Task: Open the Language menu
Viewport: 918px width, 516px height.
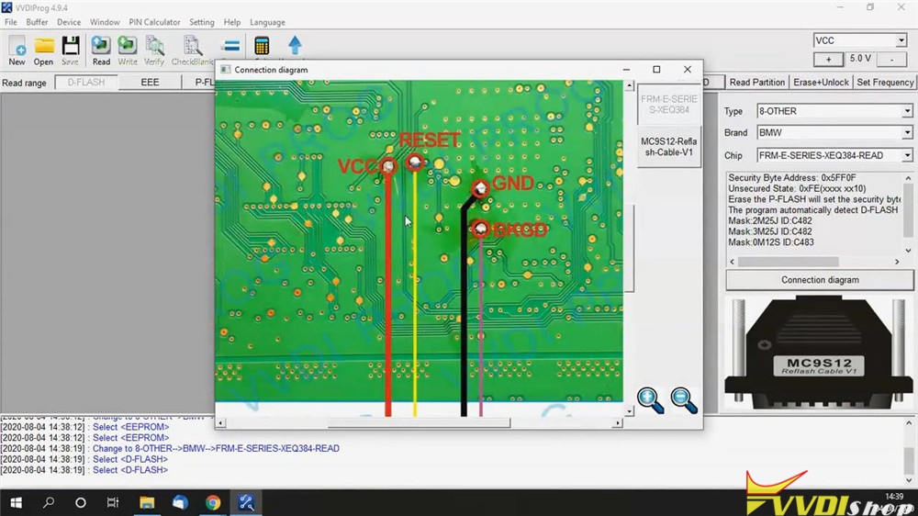Action: pyautogui.click(x=267, y=22)
